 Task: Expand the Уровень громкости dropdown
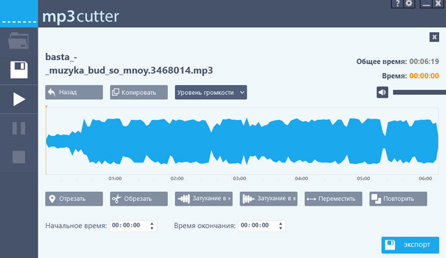(210, 92)
